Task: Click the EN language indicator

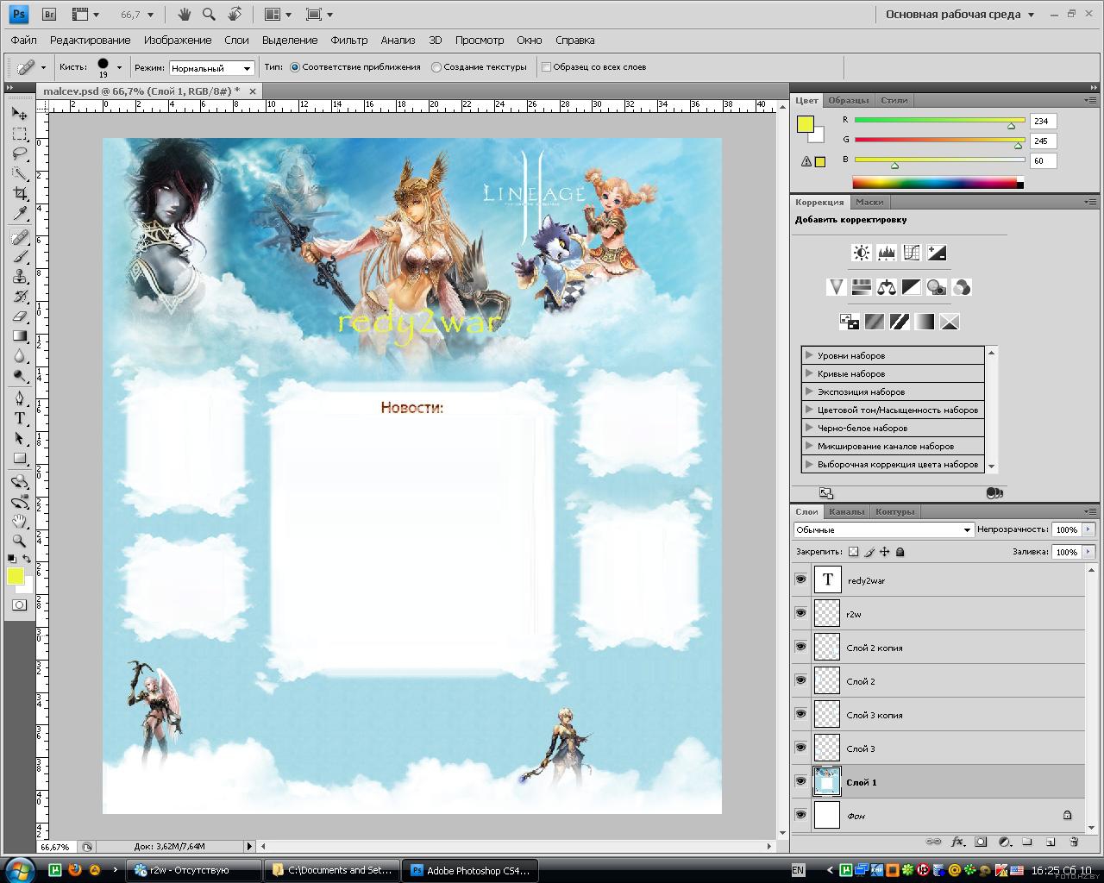Action: [798, 870]
